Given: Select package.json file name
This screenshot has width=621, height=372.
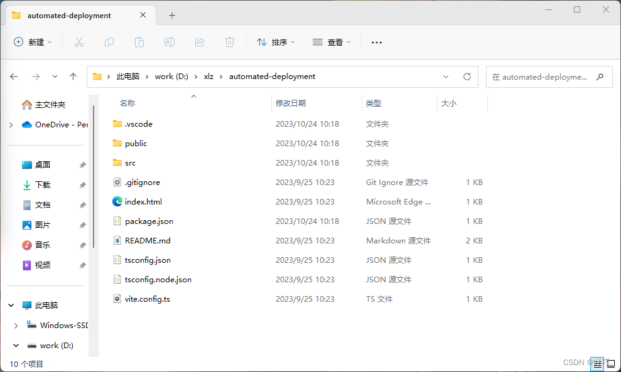Looking at the screenshot, I should (149, 221).
